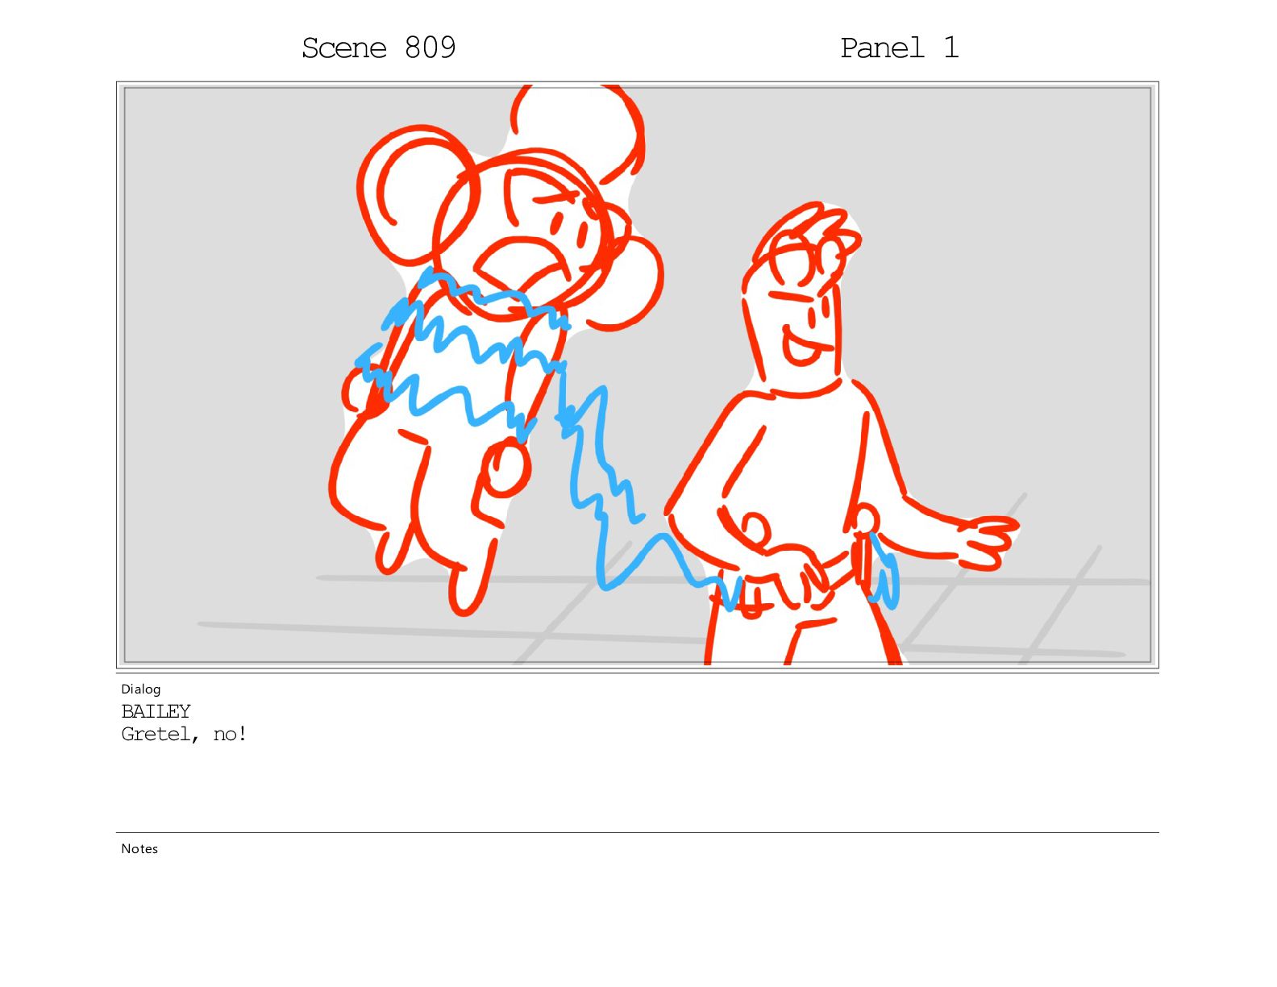
Task: Click the 'Gretel, no!' dialog line
Action: [184, 734]
